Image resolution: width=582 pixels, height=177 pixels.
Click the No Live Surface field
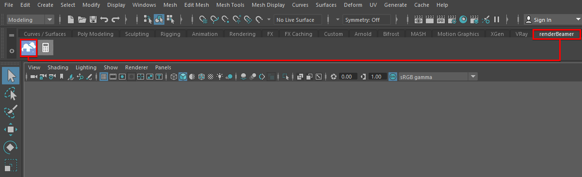tap(297, 20)
